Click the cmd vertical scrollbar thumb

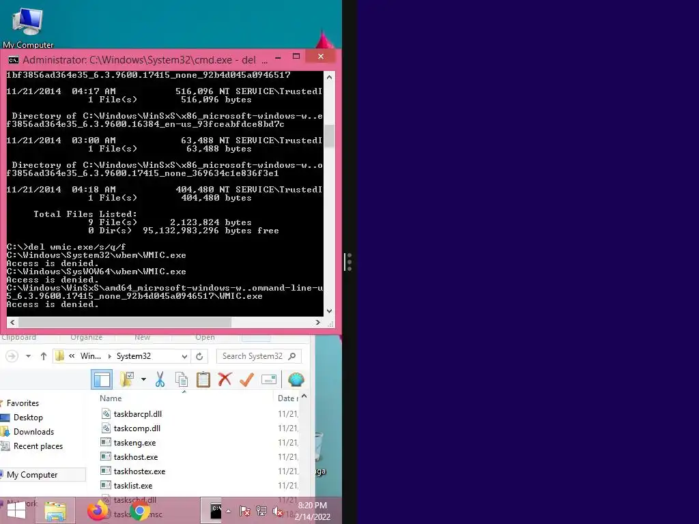tap(329, 136)
